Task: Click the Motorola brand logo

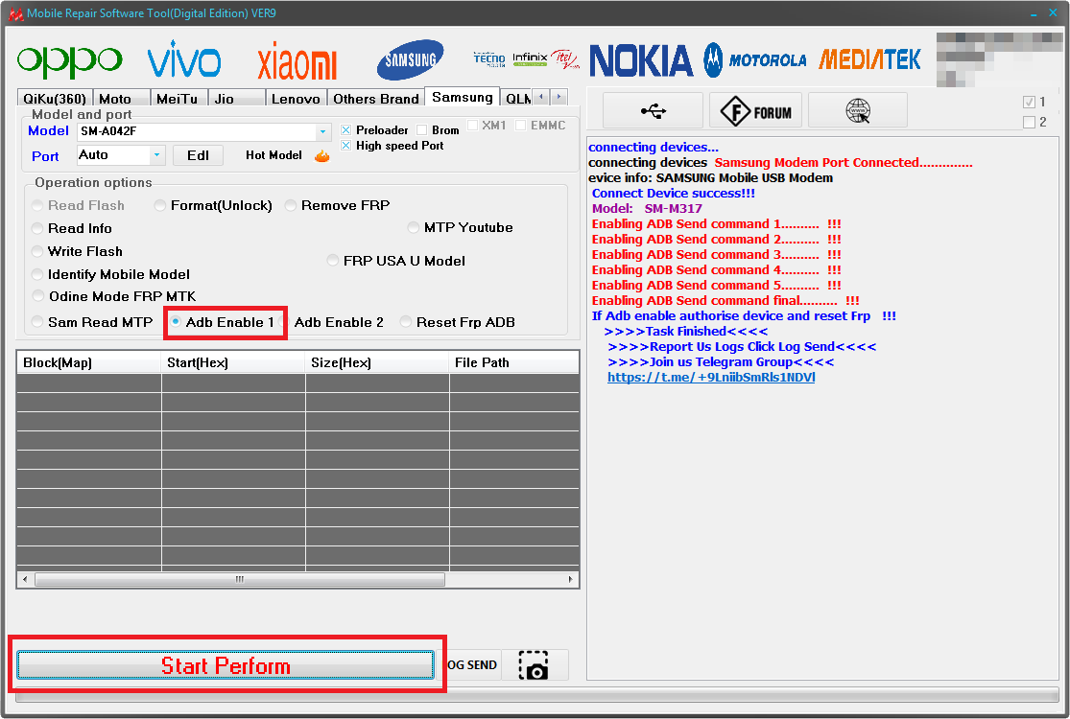Action: (754, 60)
